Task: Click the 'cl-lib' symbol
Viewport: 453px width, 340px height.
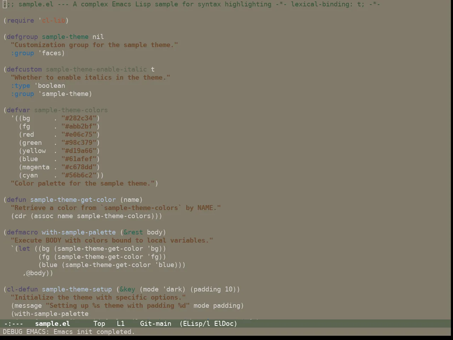Action: tap(53, 21)
